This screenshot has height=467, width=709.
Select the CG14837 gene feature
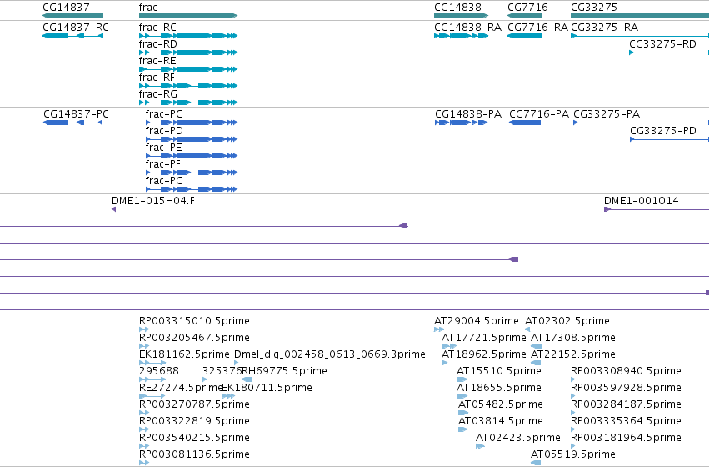(x=72, y=16)
